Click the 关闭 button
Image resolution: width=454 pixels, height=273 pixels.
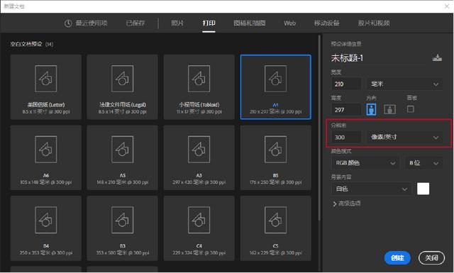click(x=431, y=258)
